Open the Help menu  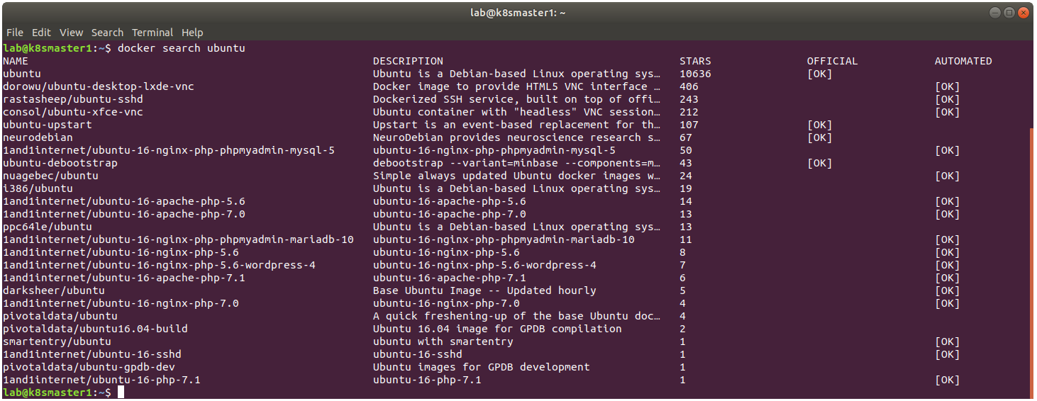click(x=192, y=33)
